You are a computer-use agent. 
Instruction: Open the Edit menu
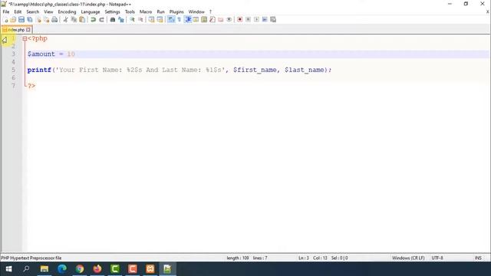pos(18,12)
